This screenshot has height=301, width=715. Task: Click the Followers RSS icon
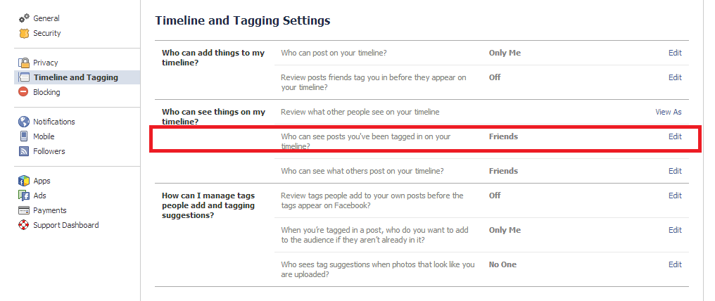(x=24, y=151)
